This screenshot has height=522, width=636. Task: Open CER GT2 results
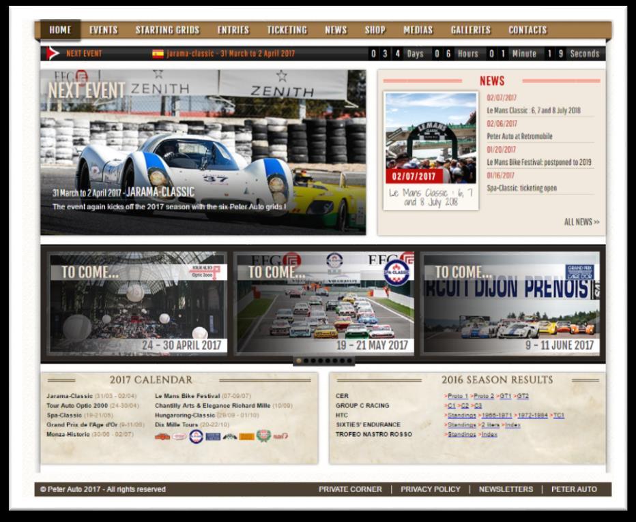(x=523, y=396)
